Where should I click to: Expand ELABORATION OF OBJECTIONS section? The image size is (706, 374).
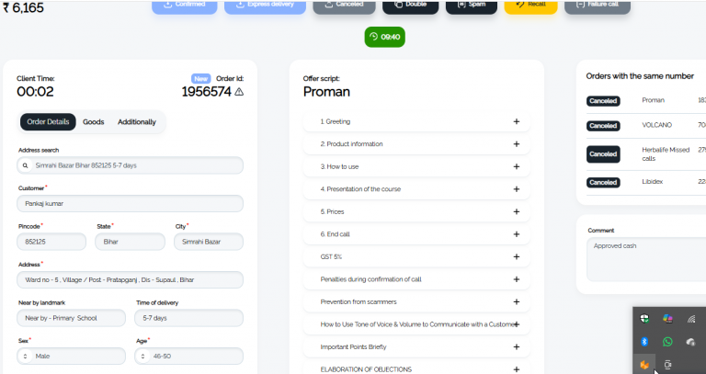pos(416,368)
